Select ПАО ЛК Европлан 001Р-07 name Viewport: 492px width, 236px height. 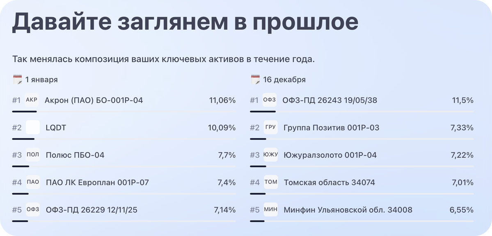tap(97, 183)
